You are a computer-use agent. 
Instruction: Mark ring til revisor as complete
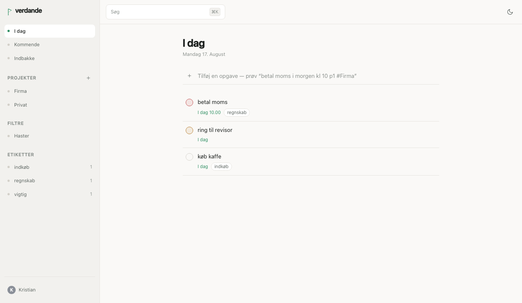(x=189, y=130)
